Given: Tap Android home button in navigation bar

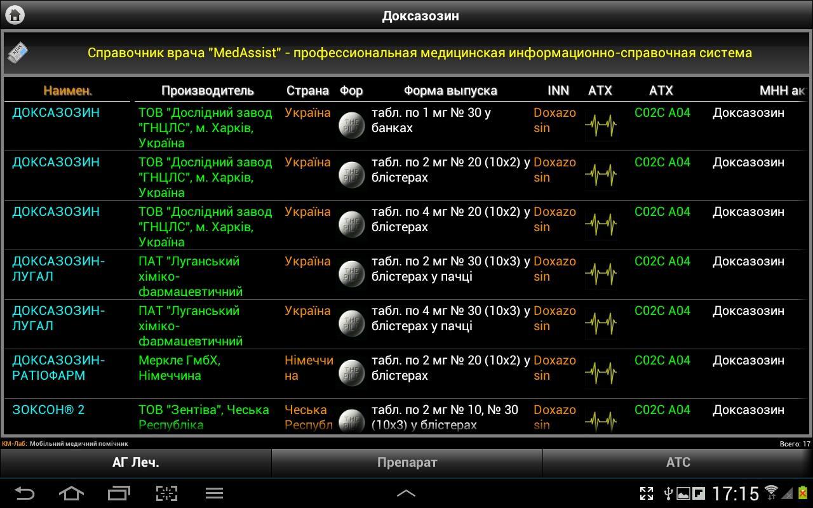Looking at the screenshot, I should (71, 493).
